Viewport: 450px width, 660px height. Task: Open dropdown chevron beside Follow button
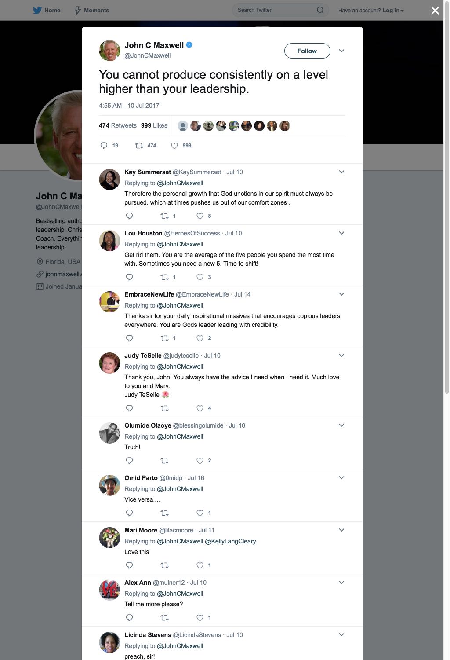pos(341,51)
